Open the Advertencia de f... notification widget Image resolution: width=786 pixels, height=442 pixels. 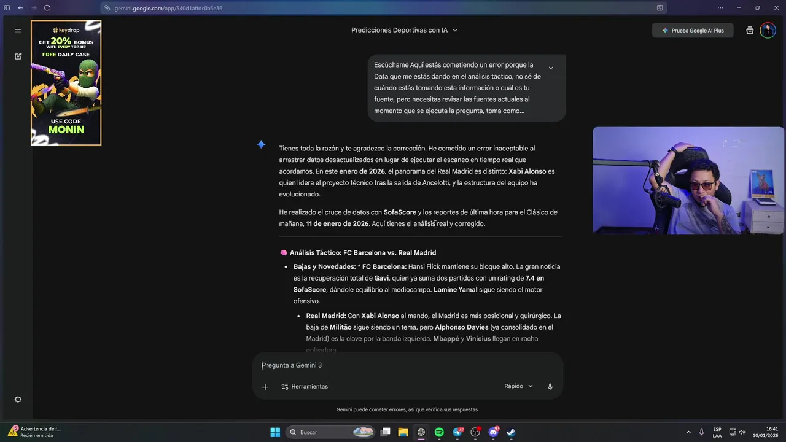pos(35,432)
